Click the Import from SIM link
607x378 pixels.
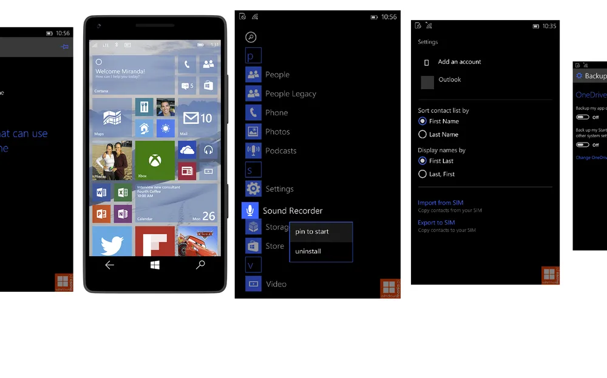coord(440,203)
